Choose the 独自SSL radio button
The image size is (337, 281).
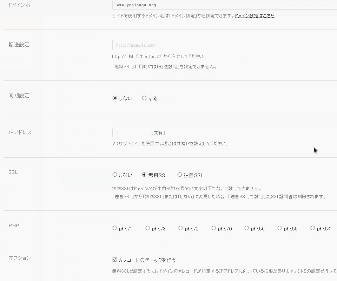tap(180, 175)
